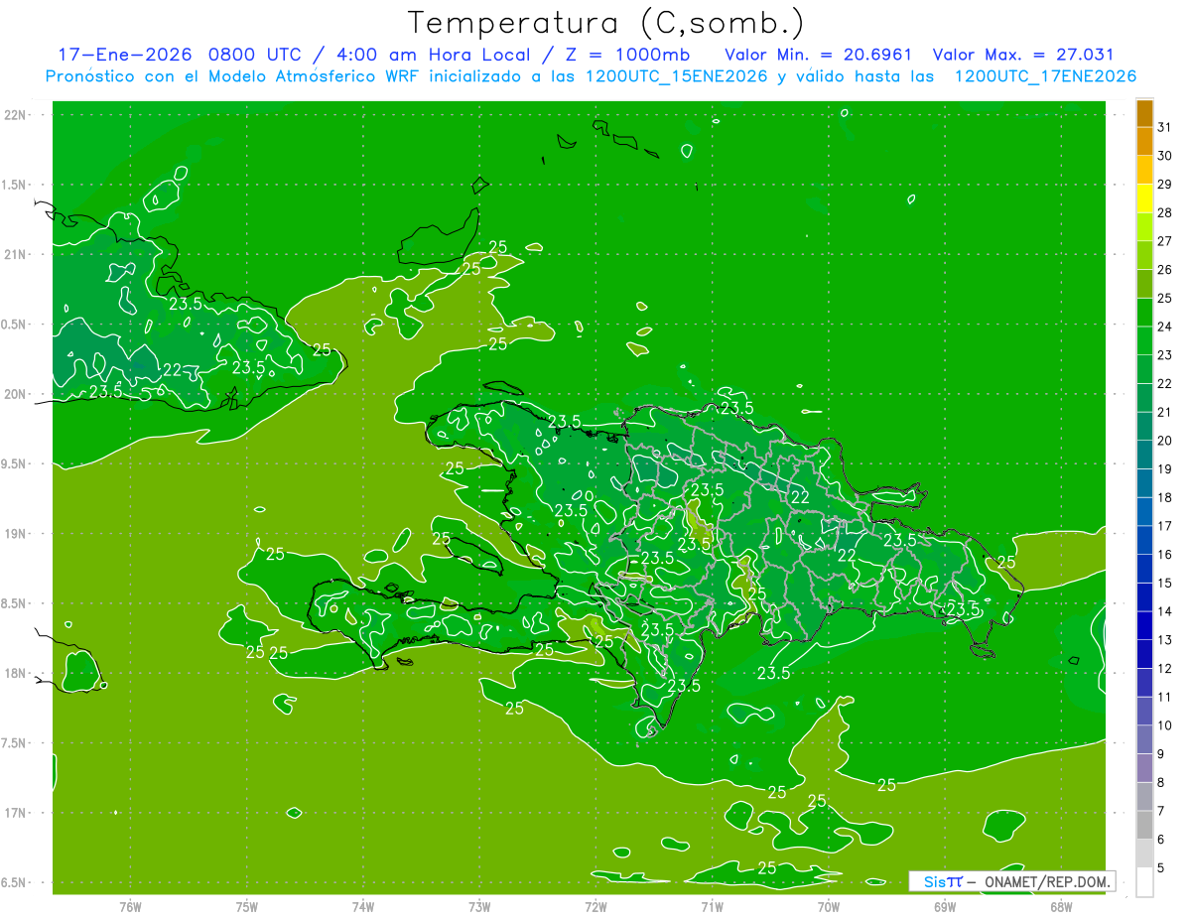Click the '5' label on color scale

(x=1162, y=868)
